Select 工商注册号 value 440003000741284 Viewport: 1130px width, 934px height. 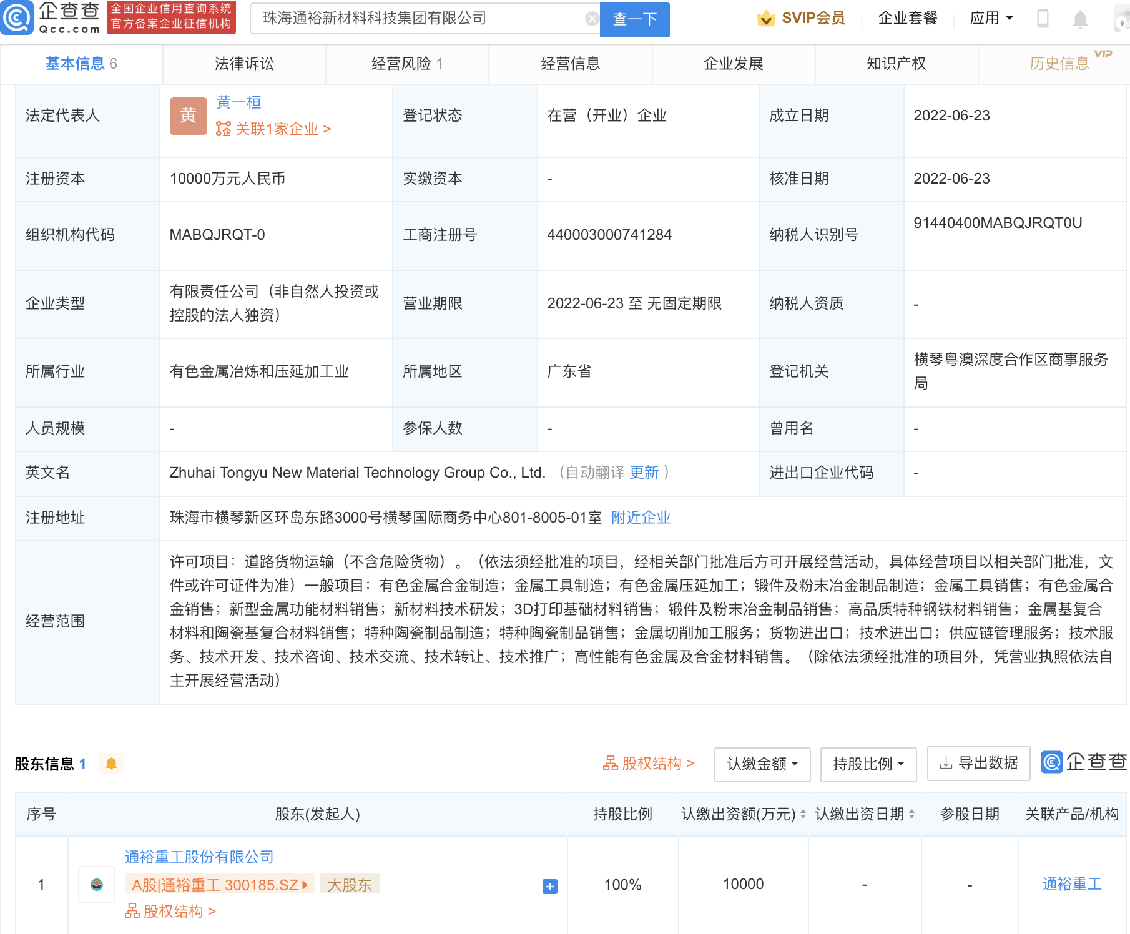(x=609, y=235)
